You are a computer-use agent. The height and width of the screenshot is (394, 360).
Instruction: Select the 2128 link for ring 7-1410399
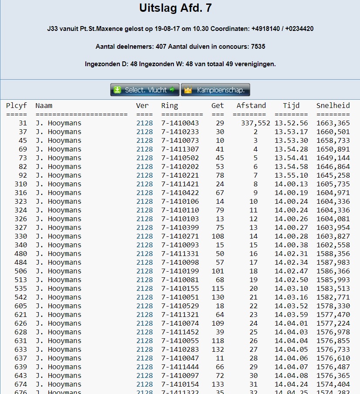pos(145,228)
